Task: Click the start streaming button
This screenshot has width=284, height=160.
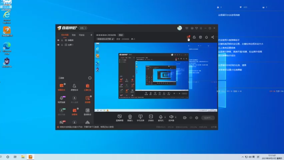Action: [208, 118]
